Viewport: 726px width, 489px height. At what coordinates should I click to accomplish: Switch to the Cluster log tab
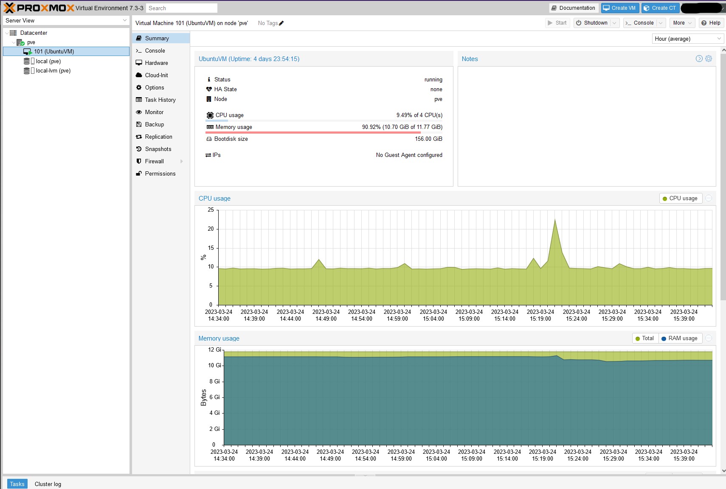[x=48, y=484]
